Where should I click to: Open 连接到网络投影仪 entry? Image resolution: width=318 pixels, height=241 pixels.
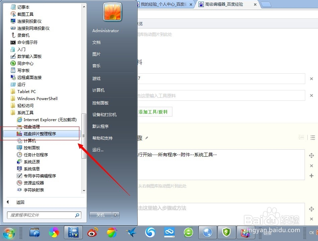click(30, 28)
